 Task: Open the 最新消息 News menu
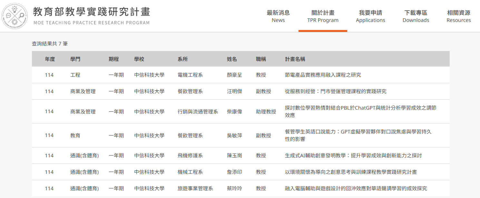click(x=278, y=16)
